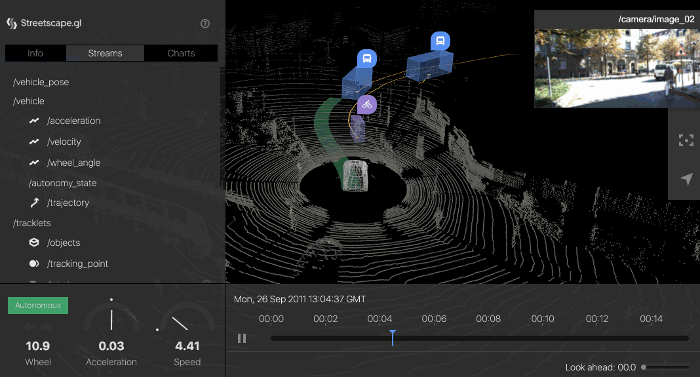Screen dimensions: 700x377
Task: Switch to the Charts tab
Action: click(181, 53)
